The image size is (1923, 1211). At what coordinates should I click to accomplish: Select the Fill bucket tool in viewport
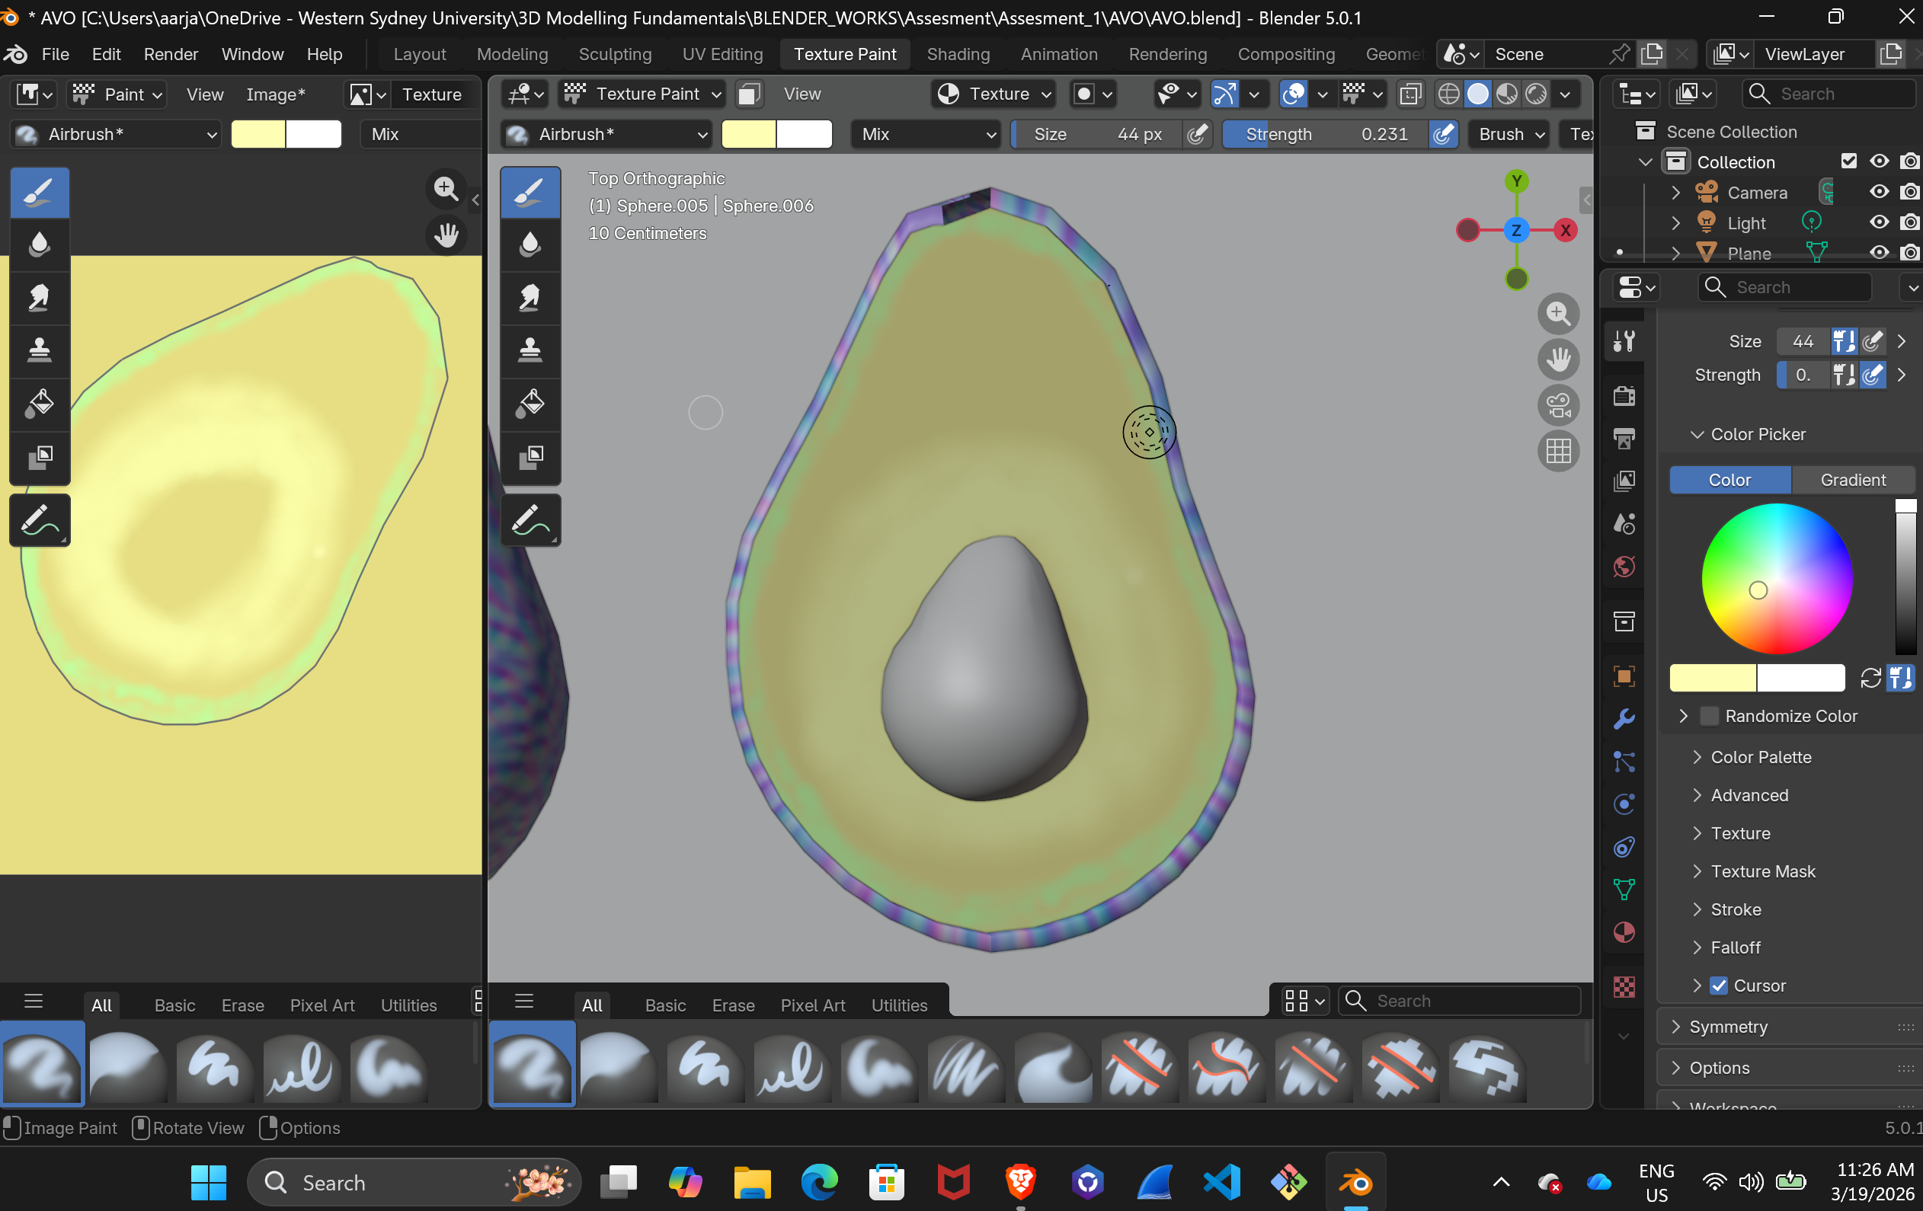pos(530,403)
